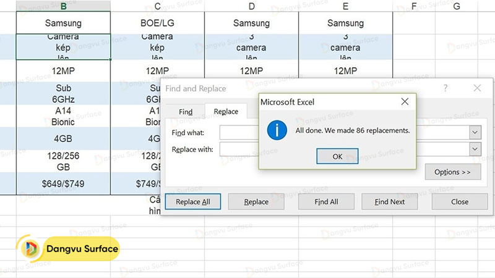Select the column D header
Screen dimensions: 495x278
pyautogui.click(x=251, y=6)
